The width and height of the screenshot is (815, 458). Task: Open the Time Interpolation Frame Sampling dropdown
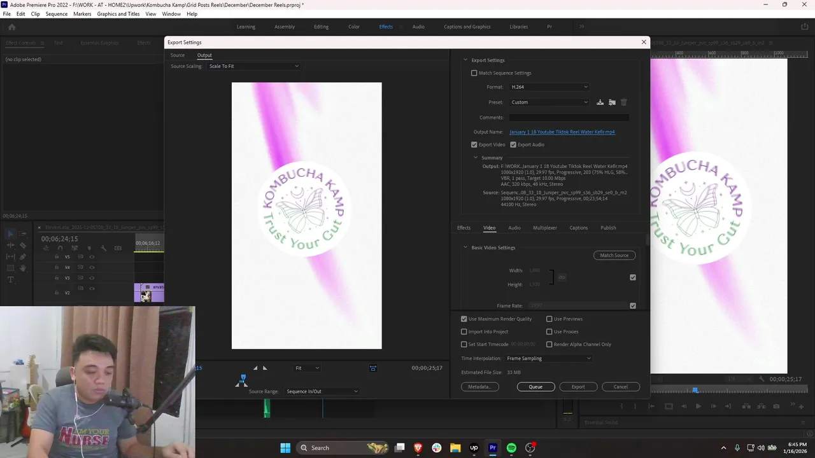(x=549, y=358)
